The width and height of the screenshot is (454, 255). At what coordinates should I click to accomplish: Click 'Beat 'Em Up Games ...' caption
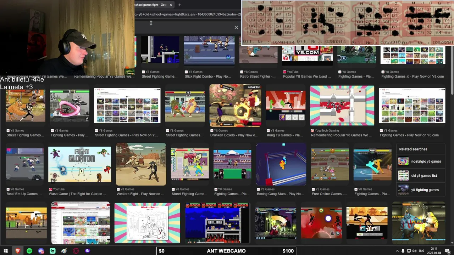[24, 194]
